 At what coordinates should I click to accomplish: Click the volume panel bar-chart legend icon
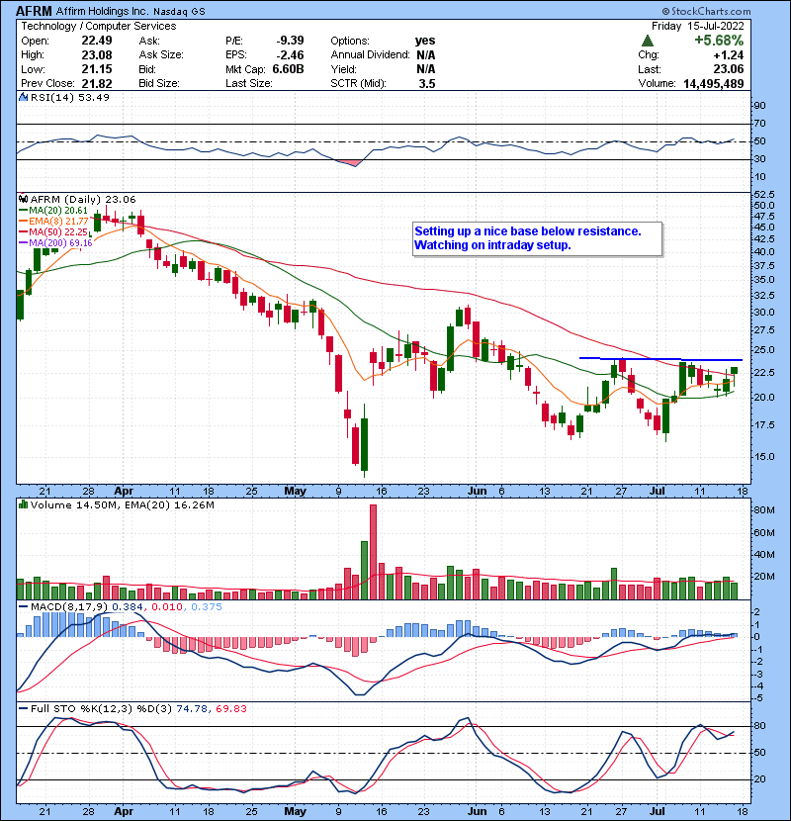click(x=23, y=504)
